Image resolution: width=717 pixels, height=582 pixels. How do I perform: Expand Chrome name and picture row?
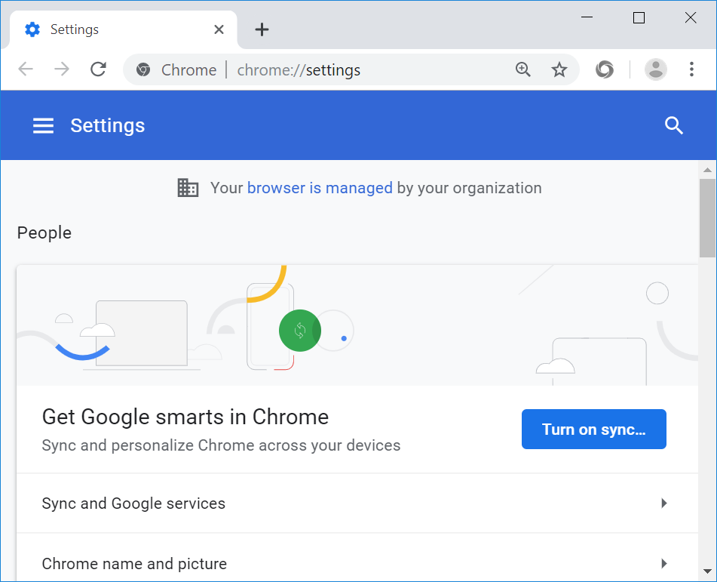click(357, 564)
